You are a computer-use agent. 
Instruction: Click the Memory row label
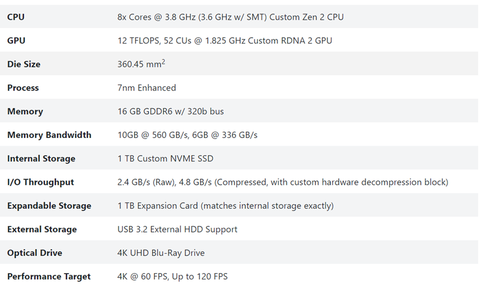pos(25,111)
